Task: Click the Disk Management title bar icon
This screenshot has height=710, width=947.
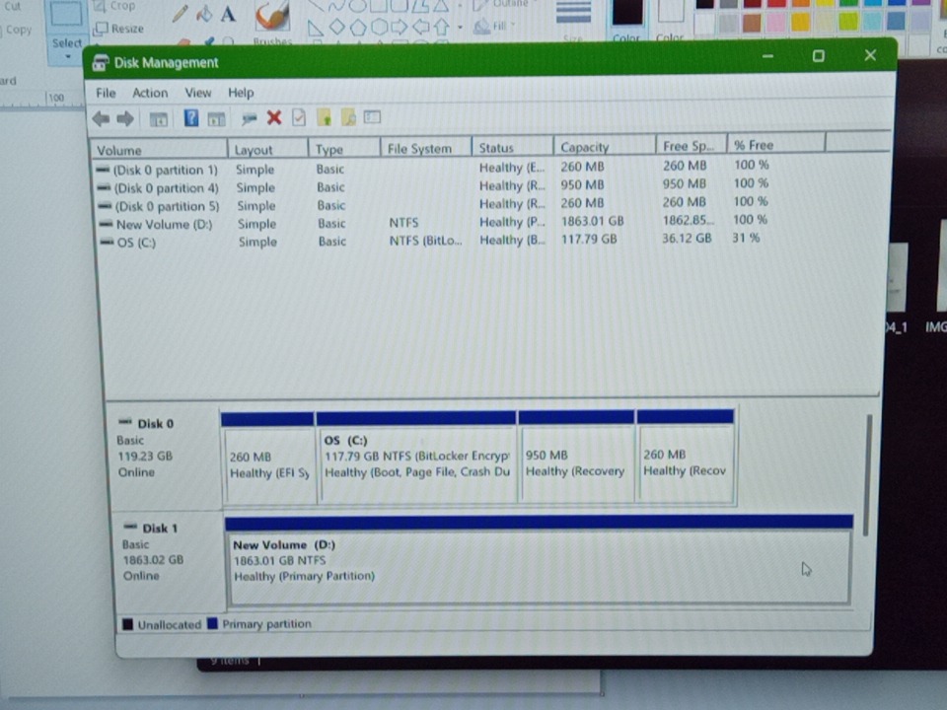Action: (x=101, y=63)
